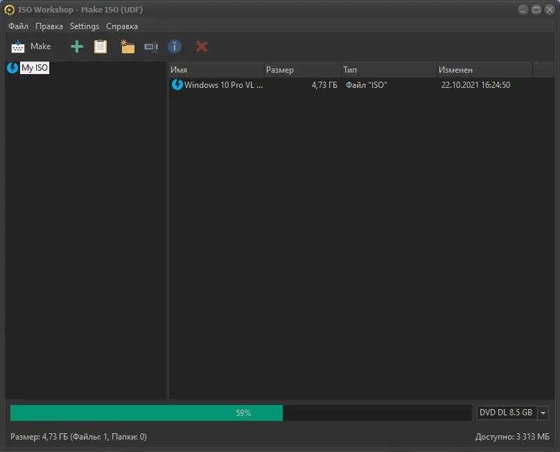The height and width of the screenshot is (452, 560).
Task: Click the red X Delete icon
Action: pyautogui.click(x=202, y=46)
